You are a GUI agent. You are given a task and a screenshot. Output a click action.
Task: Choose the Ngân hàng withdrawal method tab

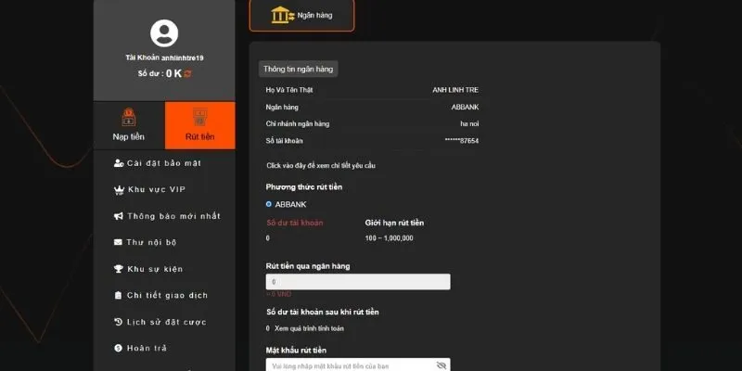(301, 16)
